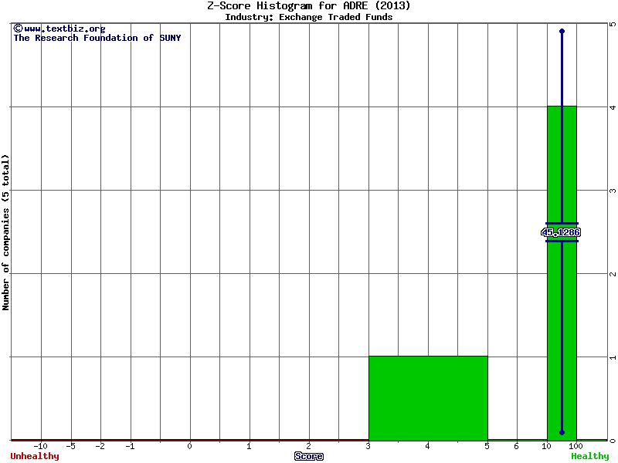This screenshot has width=618, height=463.
Task: Select the wide green bar spanning 3 to 5
Action: pyautogui.click(x=428, y=397)
